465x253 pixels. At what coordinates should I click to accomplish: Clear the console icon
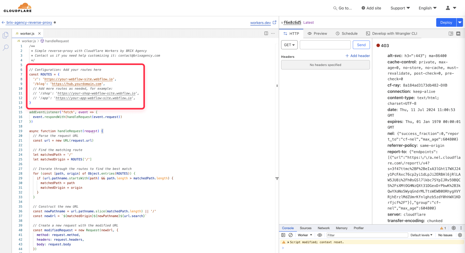tap(291, 235)
